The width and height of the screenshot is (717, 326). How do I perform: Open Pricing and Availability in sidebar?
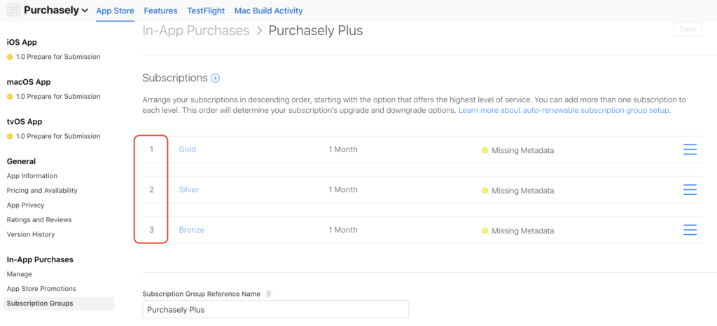42,191
